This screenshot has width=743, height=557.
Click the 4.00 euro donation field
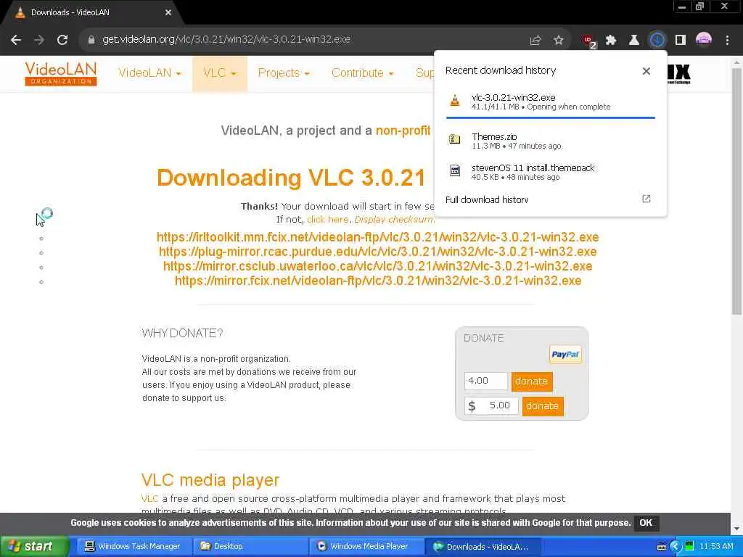pos(485,381)
